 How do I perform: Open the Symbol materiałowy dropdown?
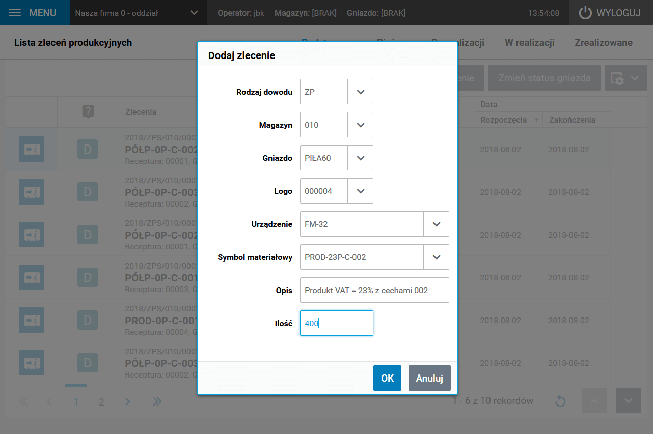point(436,257)
